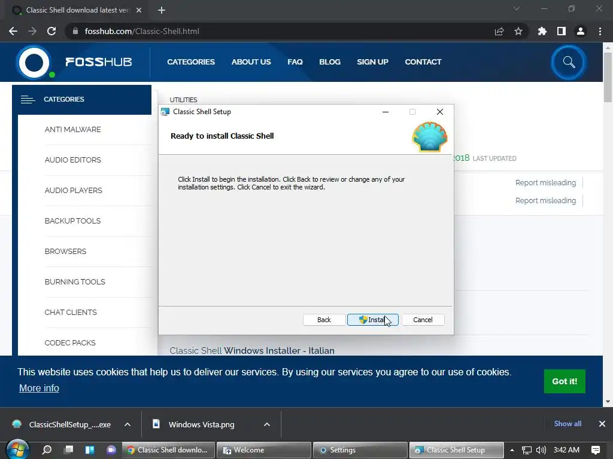Select the ANTI MALWARE category
This screenshot has height=459, width=613.
click(72, 129)
